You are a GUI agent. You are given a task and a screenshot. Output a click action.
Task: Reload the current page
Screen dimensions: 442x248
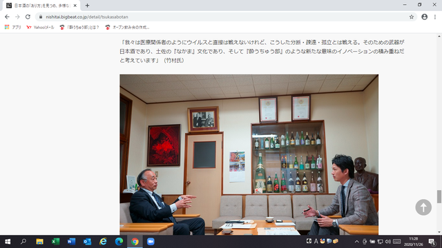click(x=28, y=17)
